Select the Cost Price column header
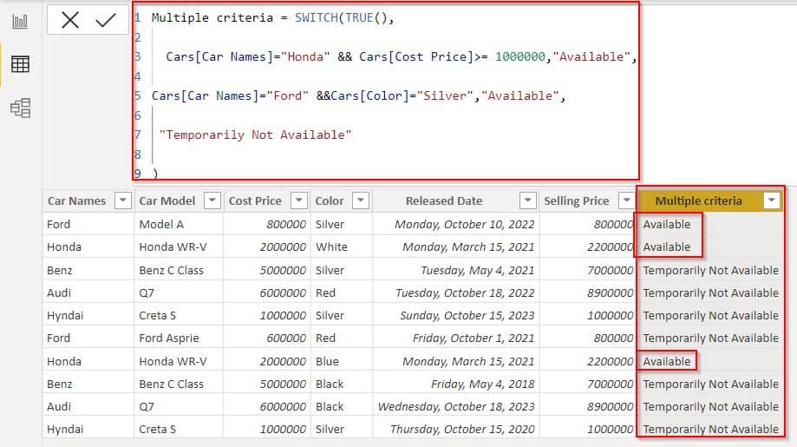 tap(255, 200)
